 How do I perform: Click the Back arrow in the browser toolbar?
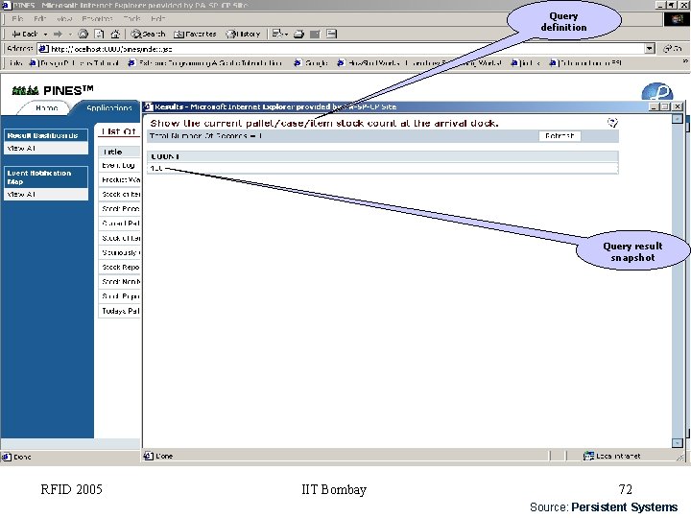25,34
